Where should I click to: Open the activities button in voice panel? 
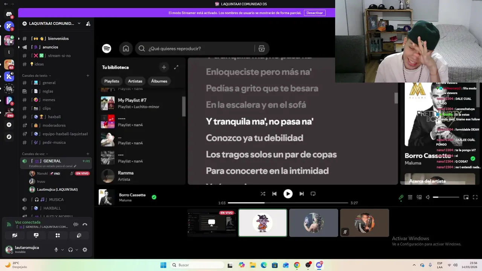(58, 235)
